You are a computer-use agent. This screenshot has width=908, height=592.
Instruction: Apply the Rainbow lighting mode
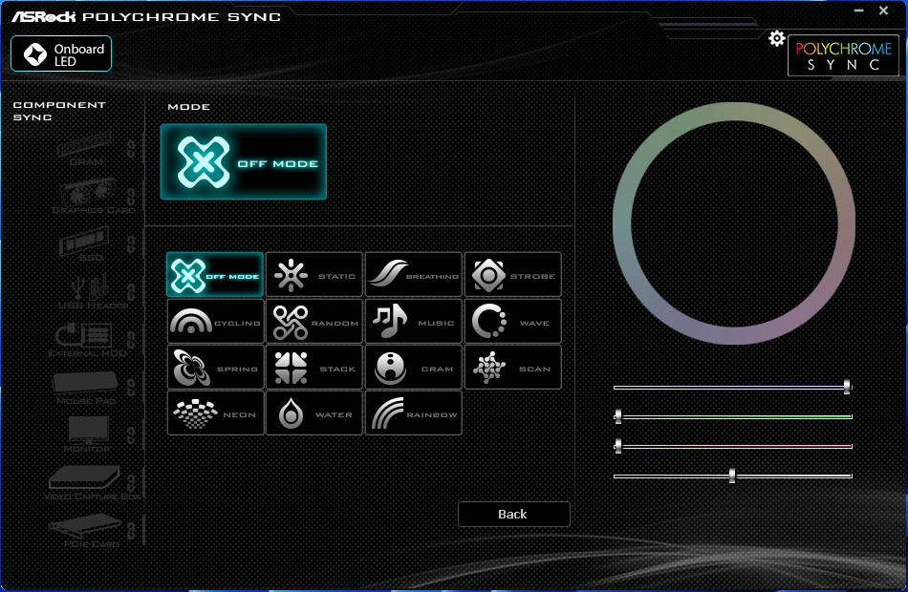414,412
